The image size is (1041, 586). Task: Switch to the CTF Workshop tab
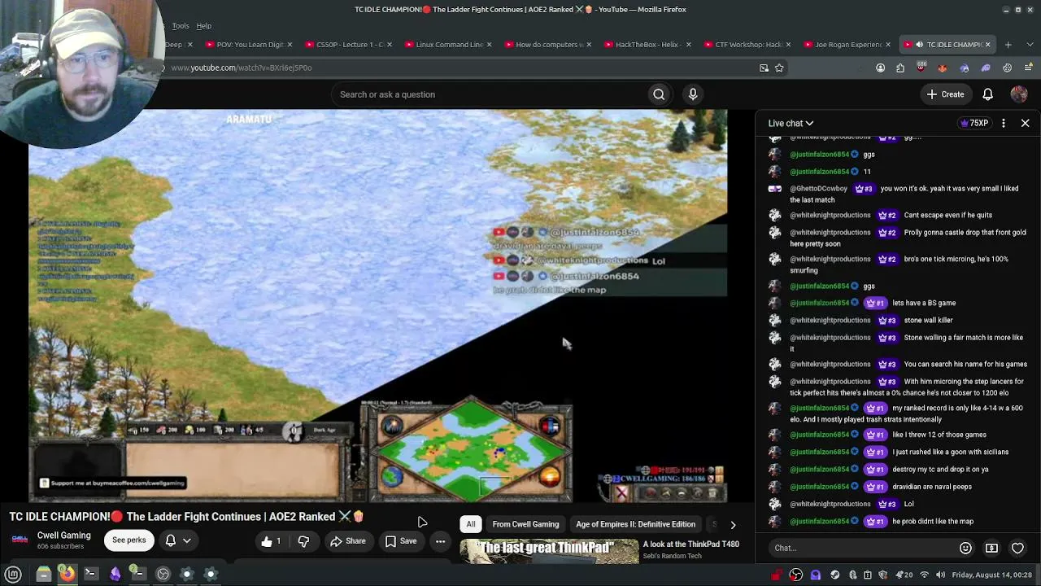tap(747, 45)
